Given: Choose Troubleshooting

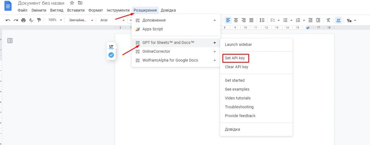Looking at the screenshot, I should tap(256, 107).
